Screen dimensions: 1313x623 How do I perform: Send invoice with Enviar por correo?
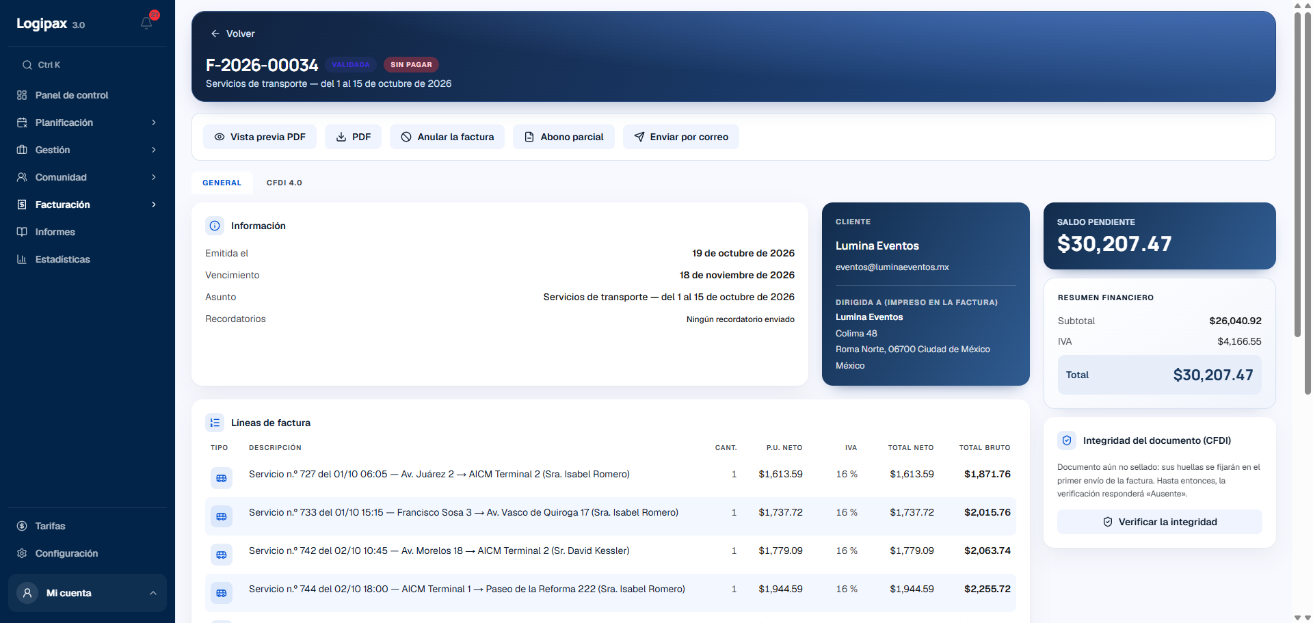(x=681, y=137)
